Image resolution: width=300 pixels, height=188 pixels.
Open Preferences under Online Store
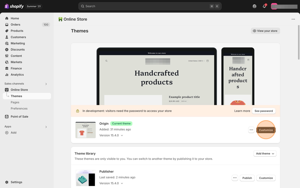[x=19, y=109]
